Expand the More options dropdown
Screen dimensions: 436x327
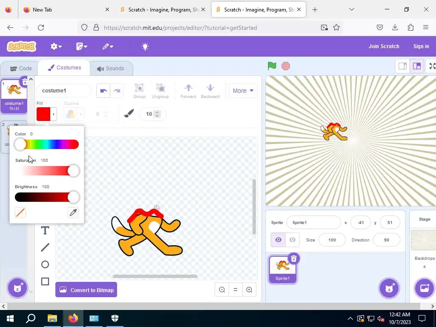pos(243,91)
